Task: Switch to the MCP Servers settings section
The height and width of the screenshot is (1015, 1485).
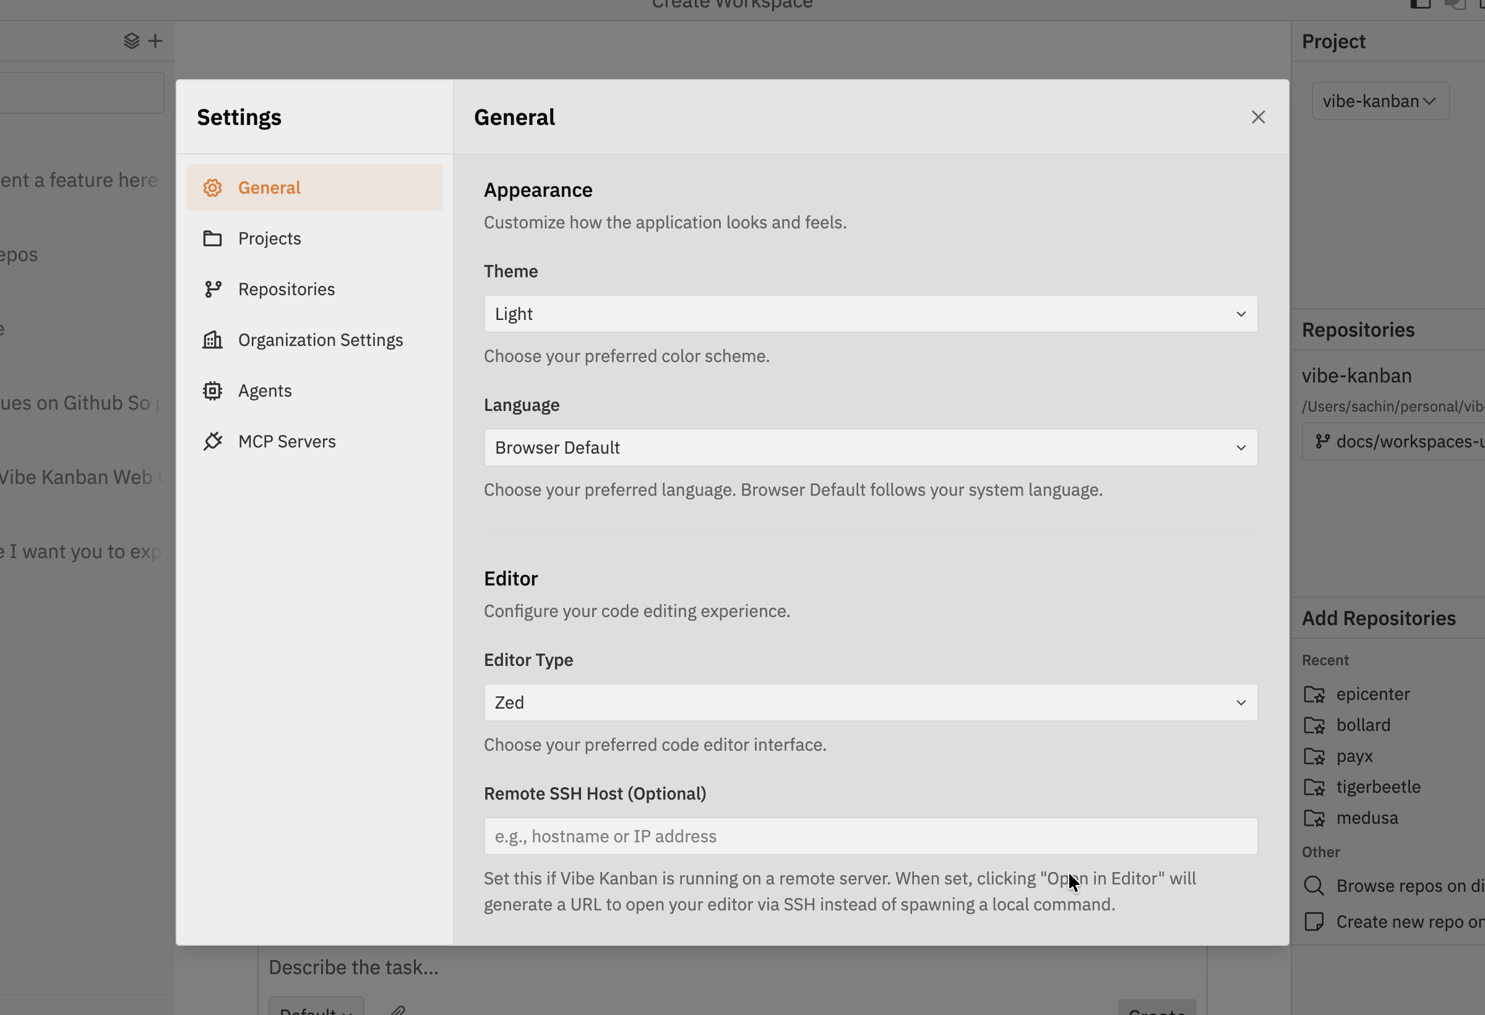Action: tap(287, 441)
